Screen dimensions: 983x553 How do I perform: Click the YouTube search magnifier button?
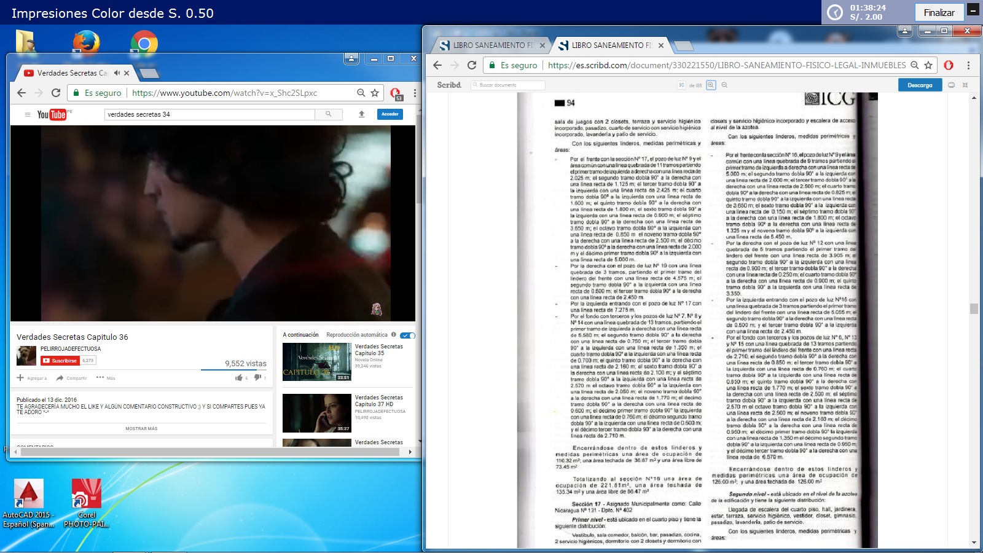[x=329, y=114]
